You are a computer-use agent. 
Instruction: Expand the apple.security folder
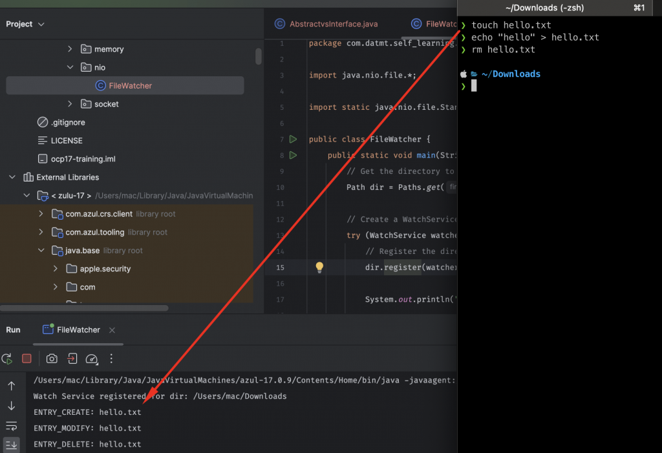55,269
